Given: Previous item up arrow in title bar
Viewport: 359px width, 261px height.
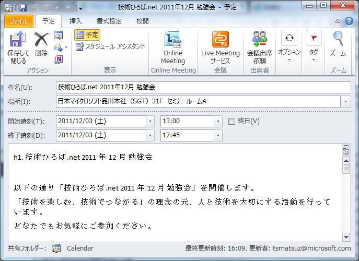Looking at the screenshot, I should (57, 8).
